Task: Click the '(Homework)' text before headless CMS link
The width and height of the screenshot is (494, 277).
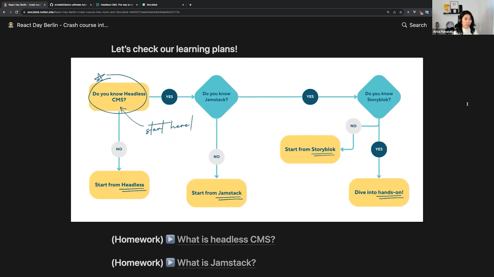Action: coord(137,239)
